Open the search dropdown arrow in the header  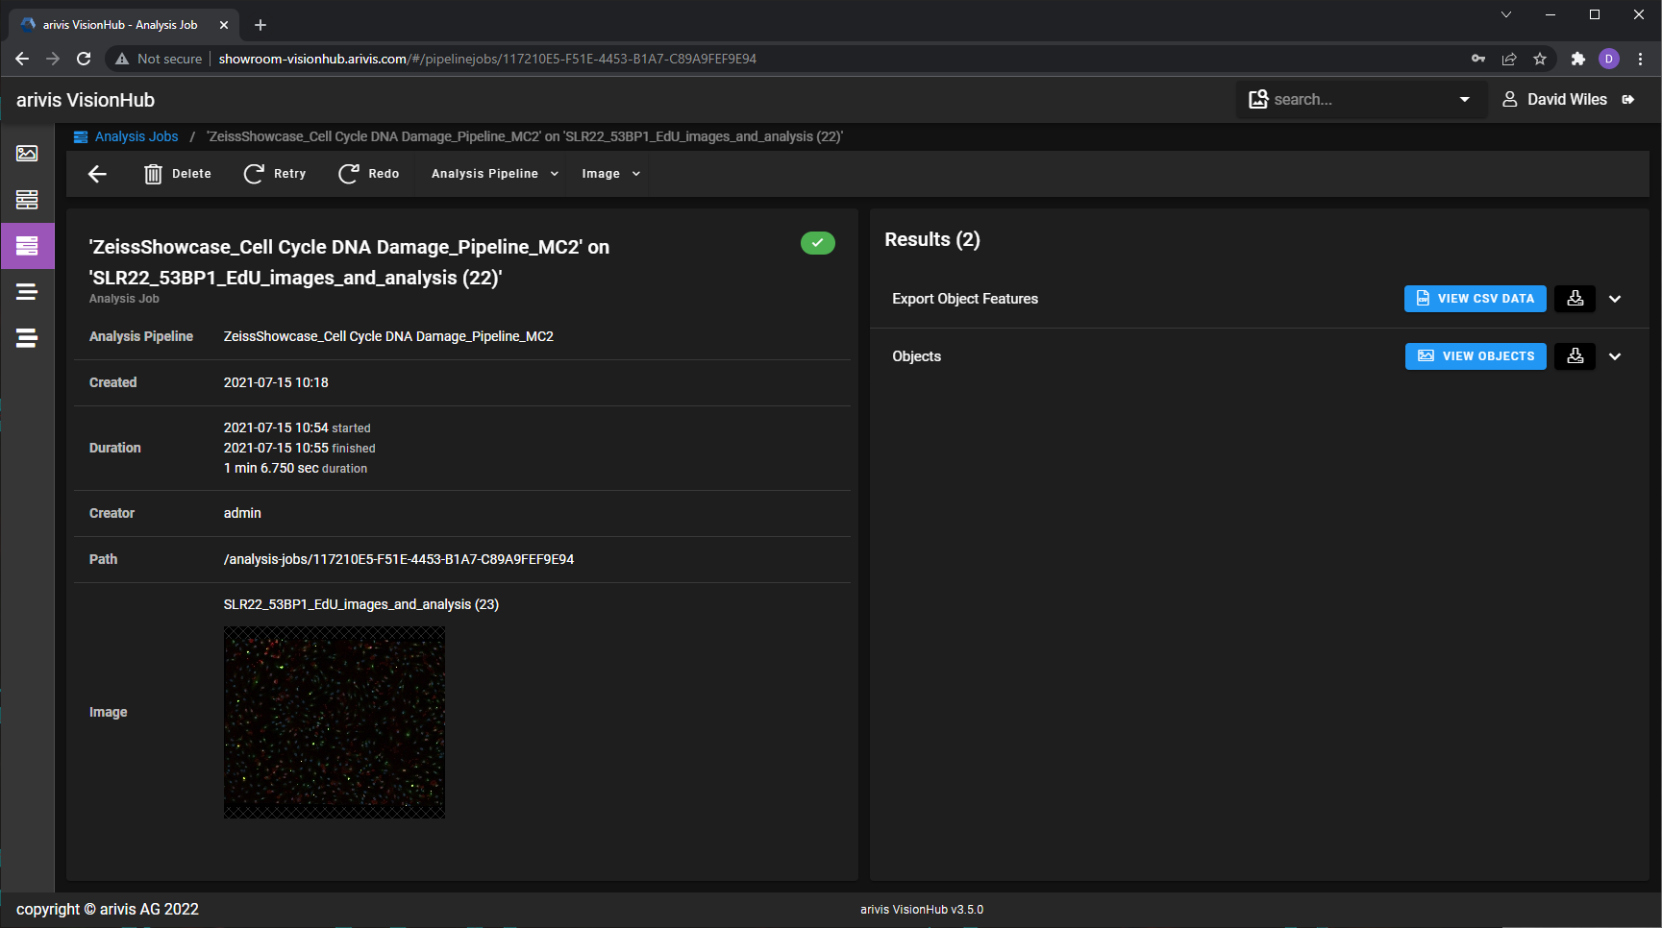pos(1464,99)
